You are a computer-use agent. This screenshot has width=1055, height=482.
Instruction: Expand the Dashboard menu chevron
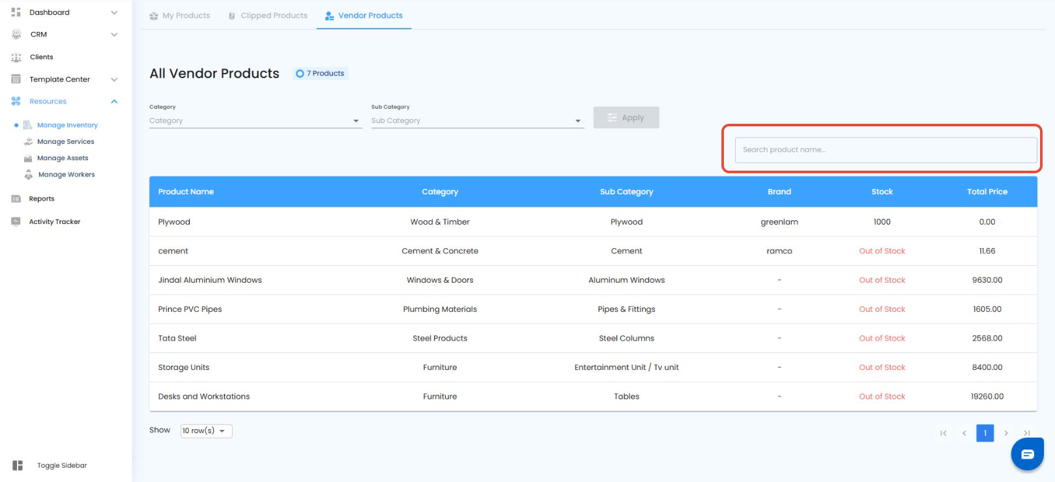coord(114,12)
